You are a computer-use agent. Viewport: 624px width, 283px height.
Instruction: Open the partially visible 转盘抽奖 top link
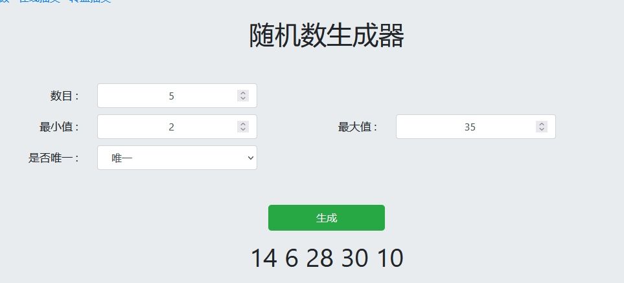[x=90, y=1]
